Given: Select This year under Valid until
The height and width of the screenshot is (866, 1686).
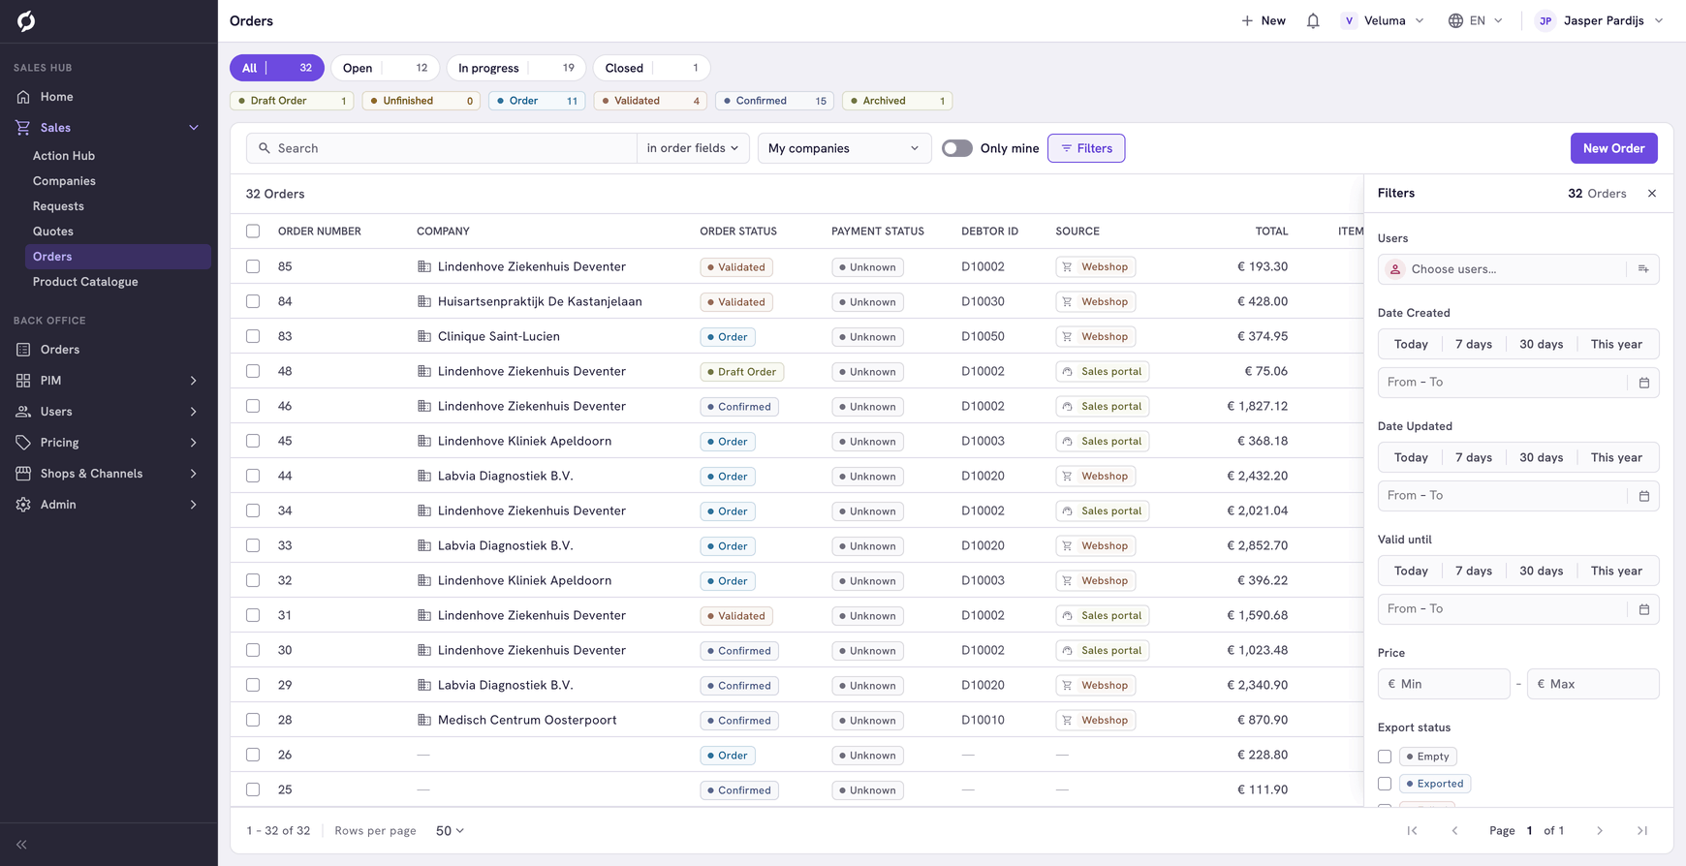Looking at the screenshot, I should click(1616, 571).
